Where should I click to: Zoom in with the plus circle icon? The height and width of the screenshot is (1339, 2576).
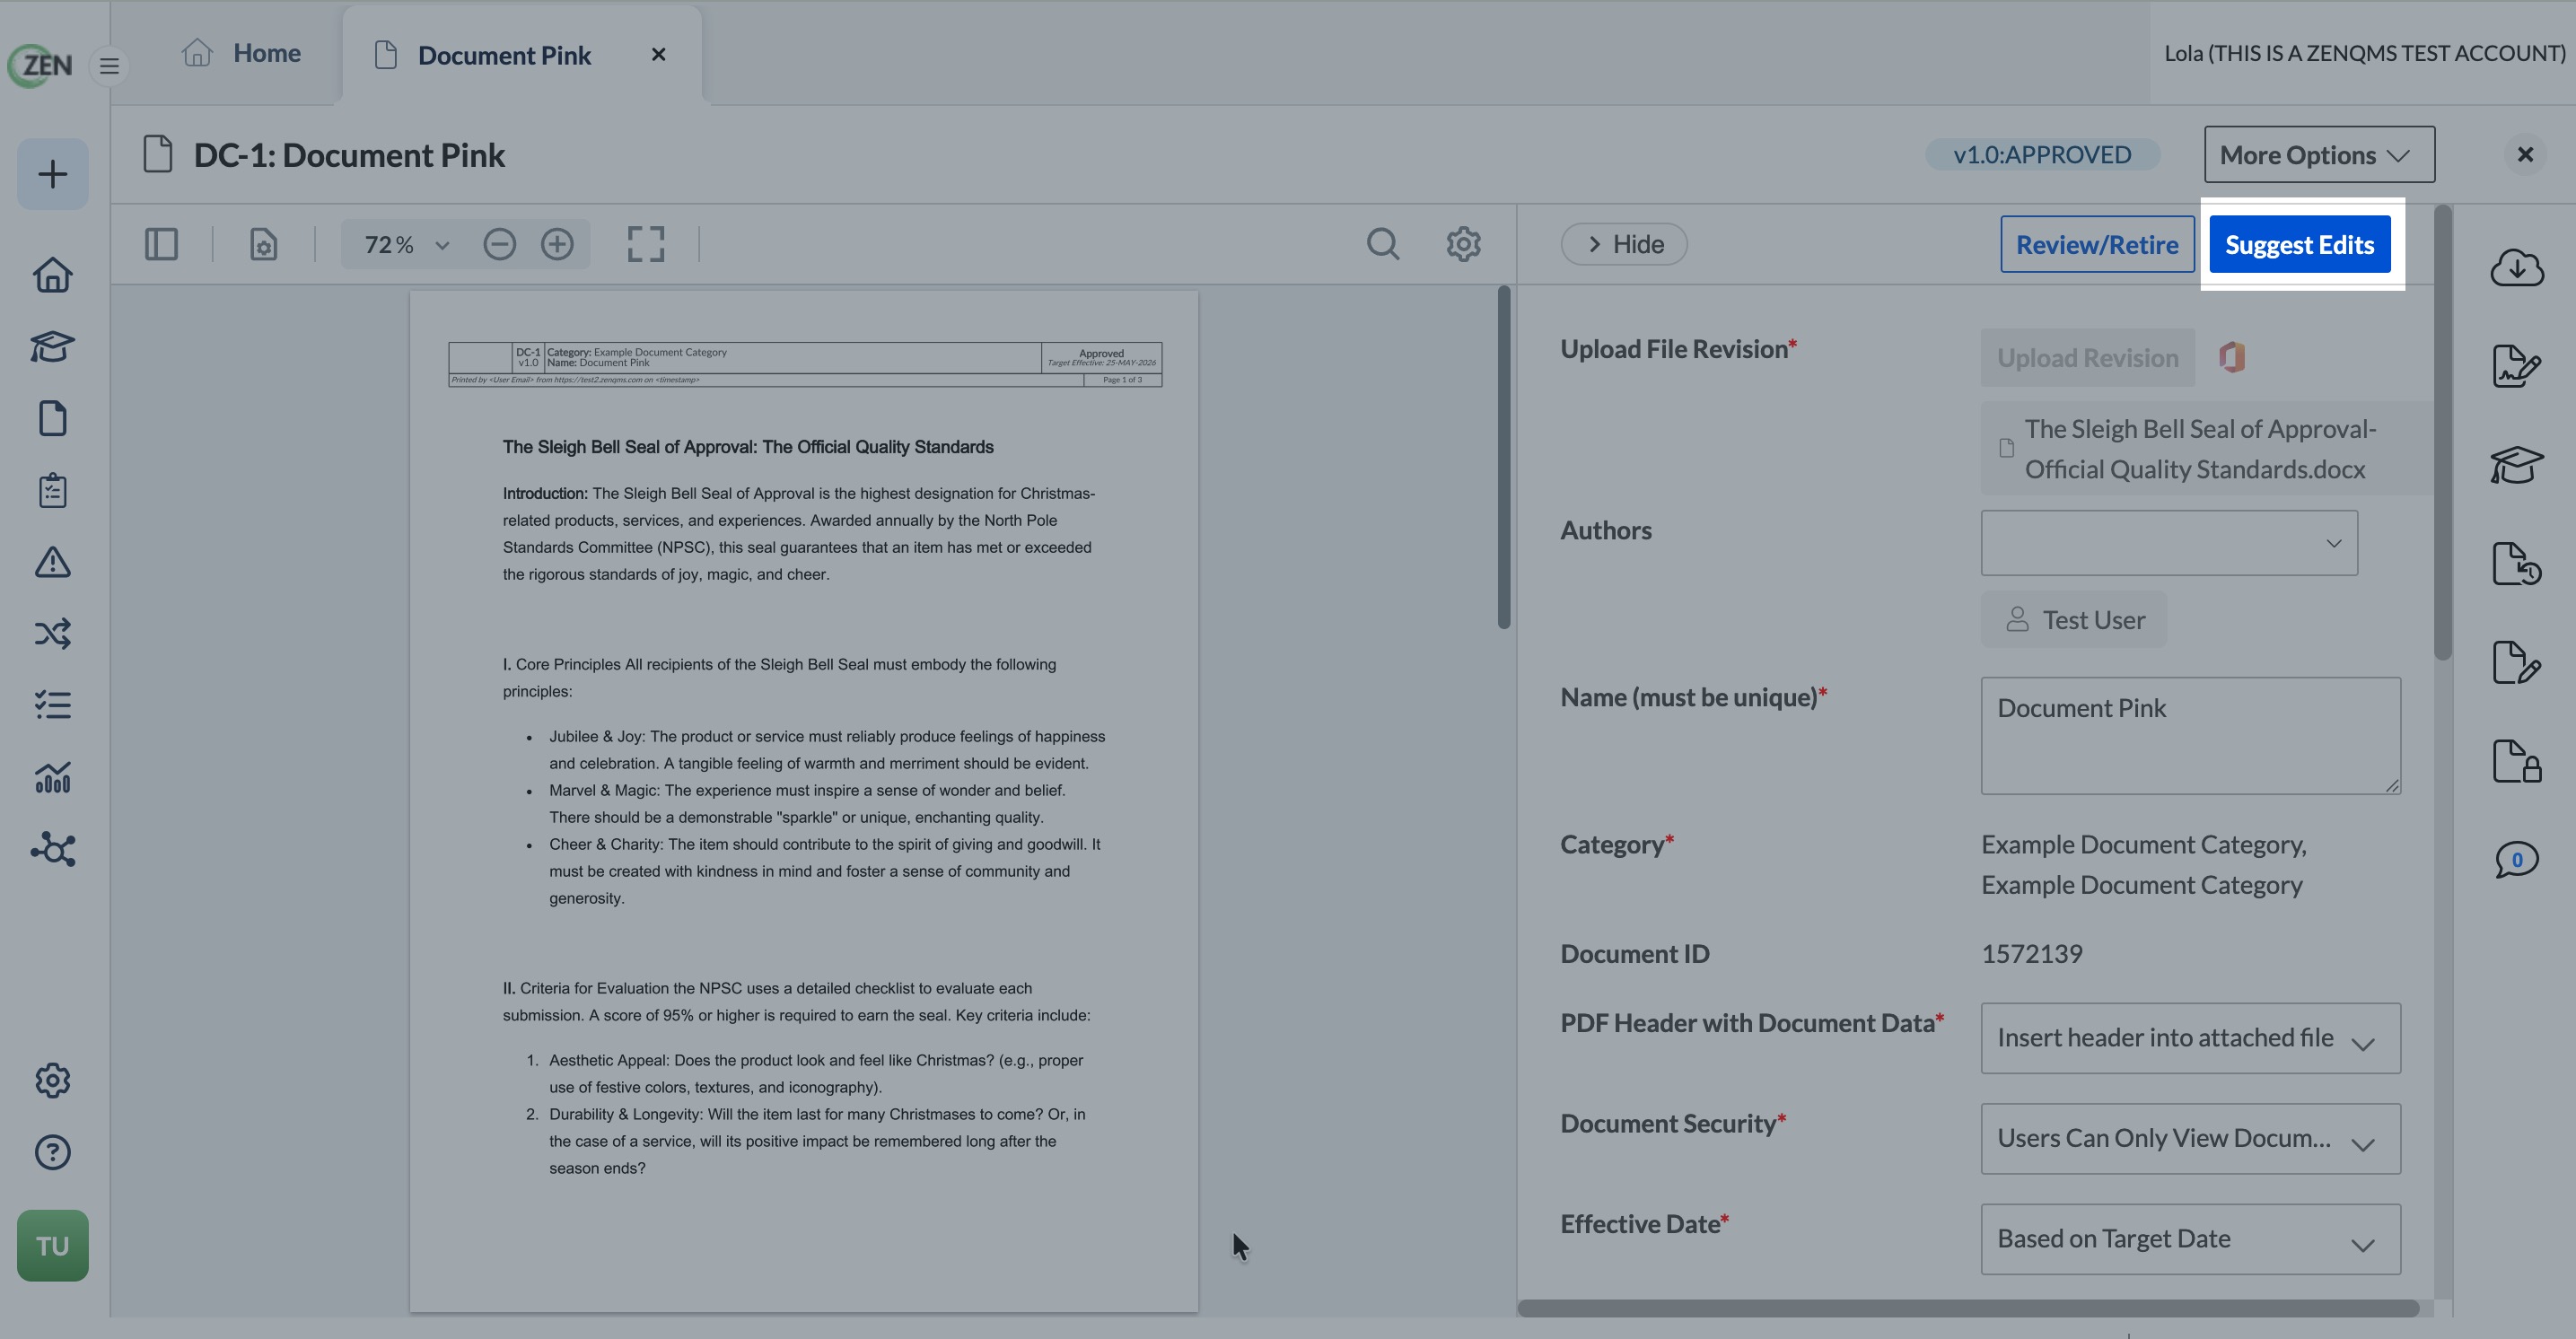click(x=557, y=244)
